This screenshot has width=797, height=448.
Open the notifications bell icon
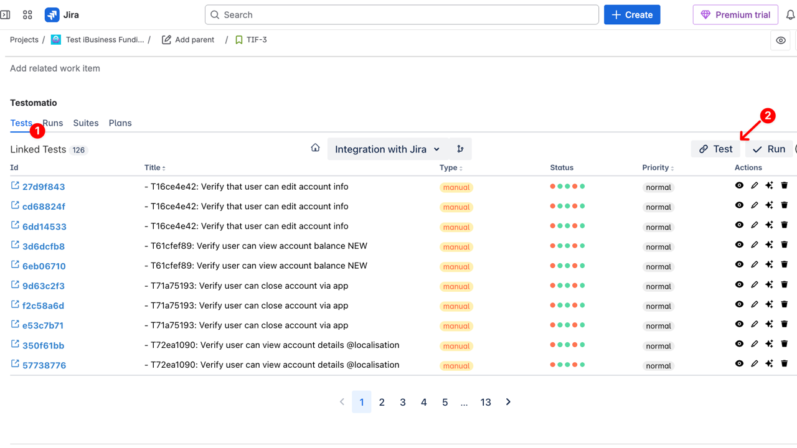click(790, 15)
